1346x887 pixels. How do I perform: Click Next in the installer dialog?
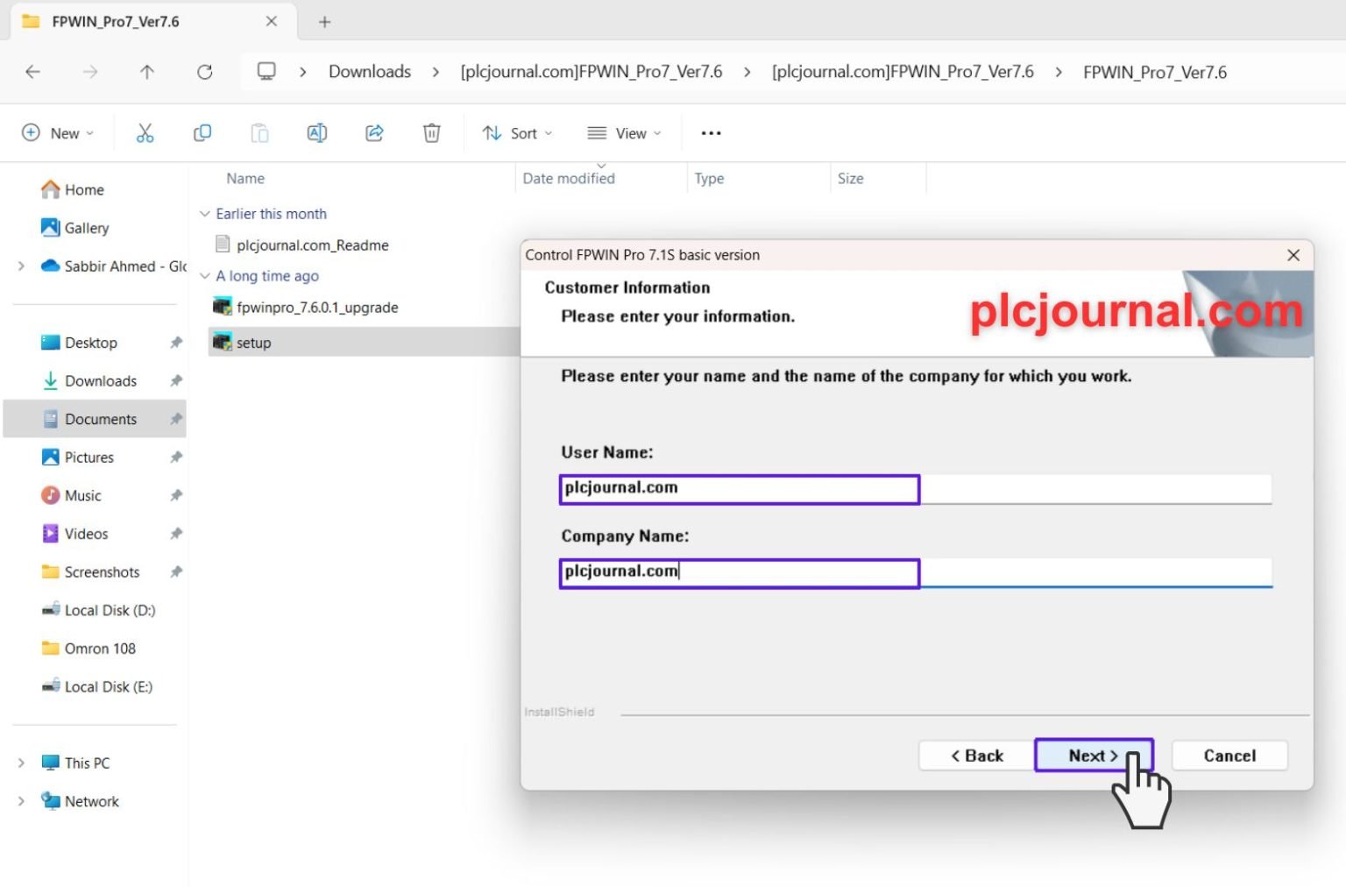click(1093, 755)
